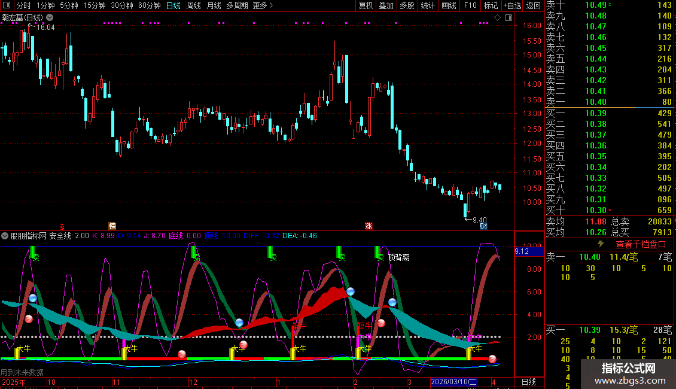Open 查看千档盘口 link

coord(641,244)
